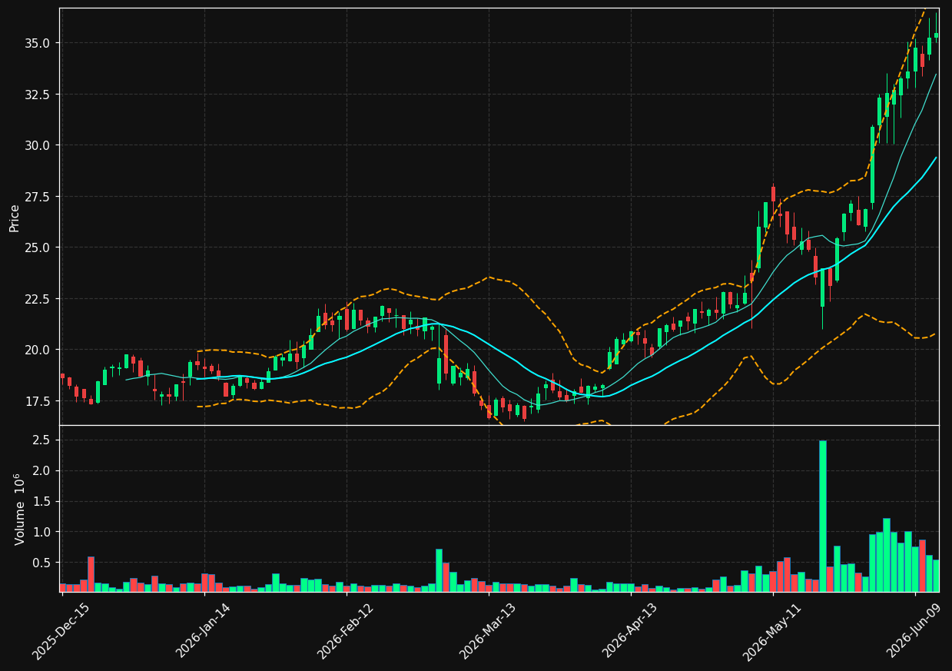This screenshot has height=671, width=952.
Task: Click the 2026-Apr-13 date label
Action: pyautogui.click(x=629, y=631)
